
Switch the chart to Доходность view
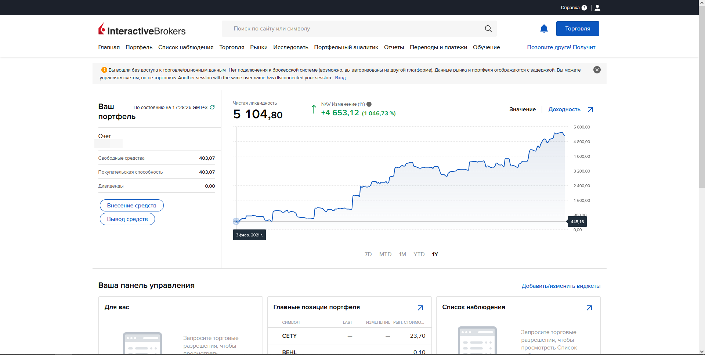tap(564, 109)
